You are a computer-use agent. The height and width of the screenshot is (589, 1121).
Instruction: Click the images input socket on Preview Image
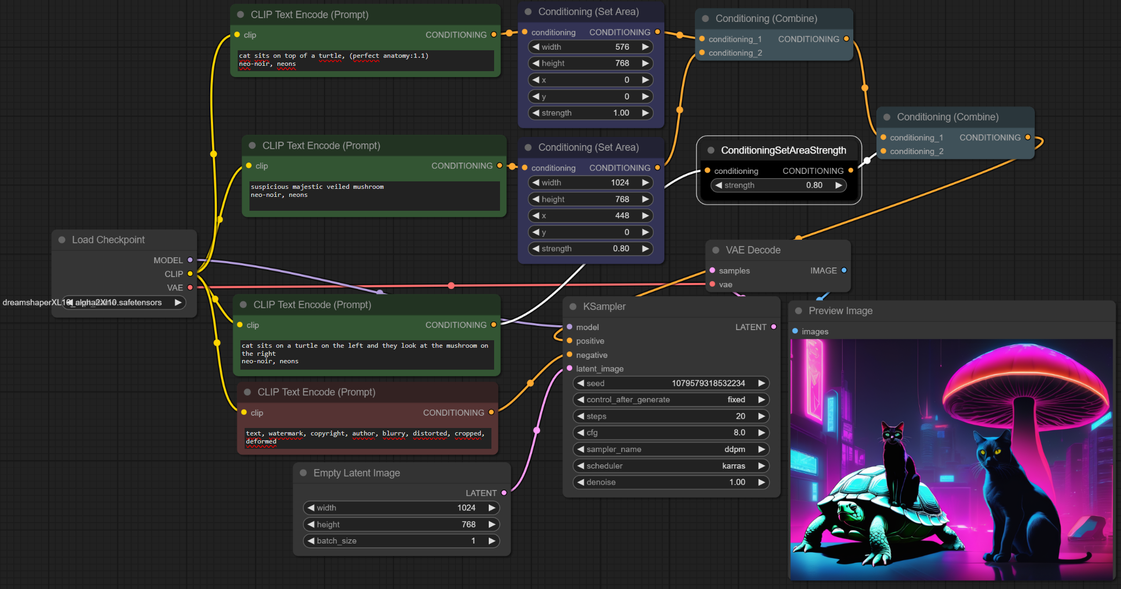pos(795,331)
